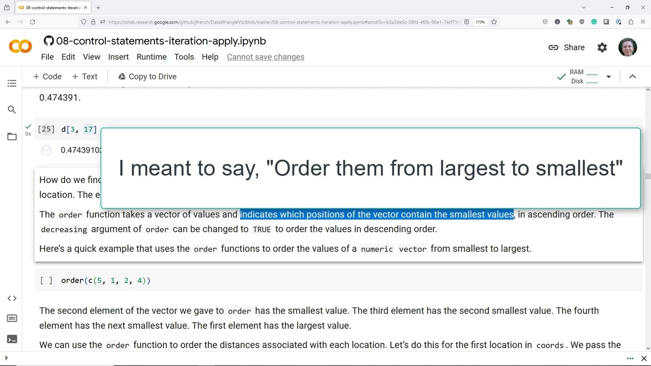The width and height of the screenshot is (651, 366).
Task: Open Colab settings gear
Action: click(x=602, y=47)
